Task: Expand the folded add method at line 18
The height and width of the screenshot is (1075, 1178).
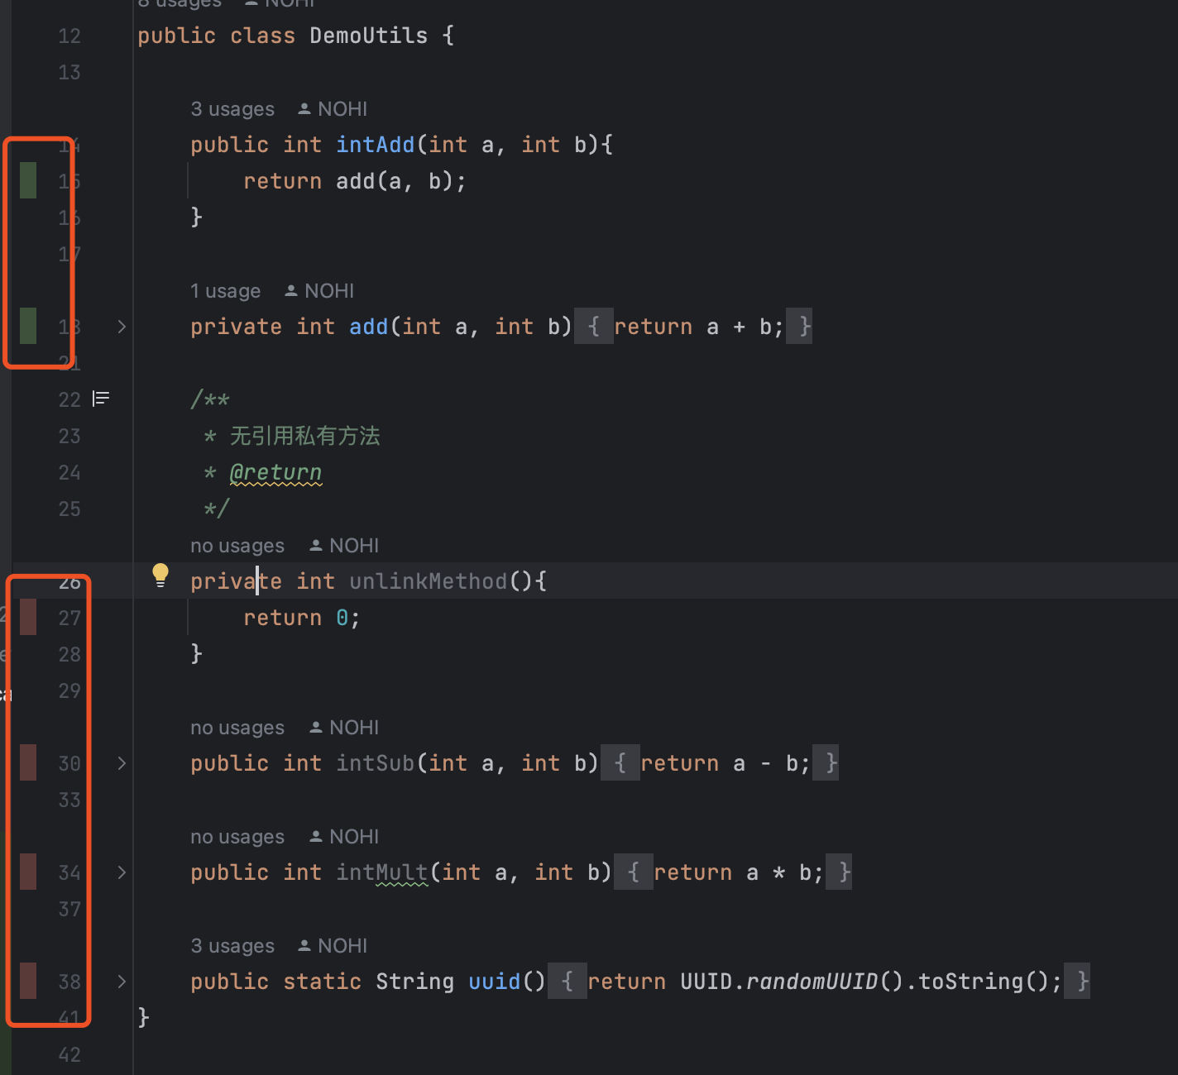Action: tap(122, 327)
